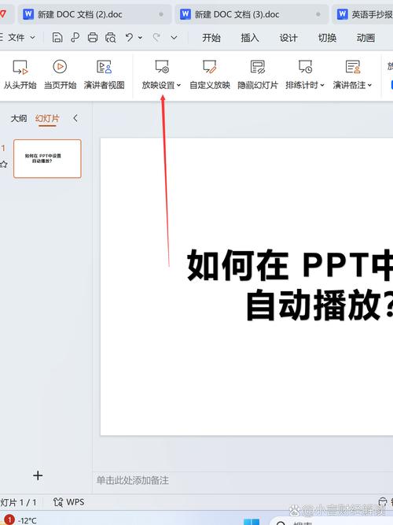Start slideshow with 从头开始
Screen dimensions: 393x525
[x=20, y=75]
